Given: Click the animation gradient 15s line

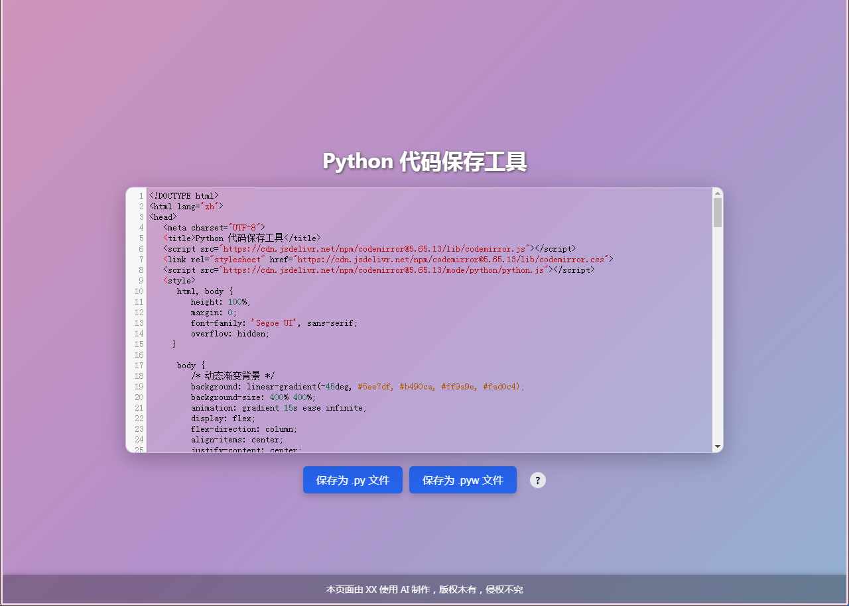Looking at the screenshot, I should click(279, 408).
